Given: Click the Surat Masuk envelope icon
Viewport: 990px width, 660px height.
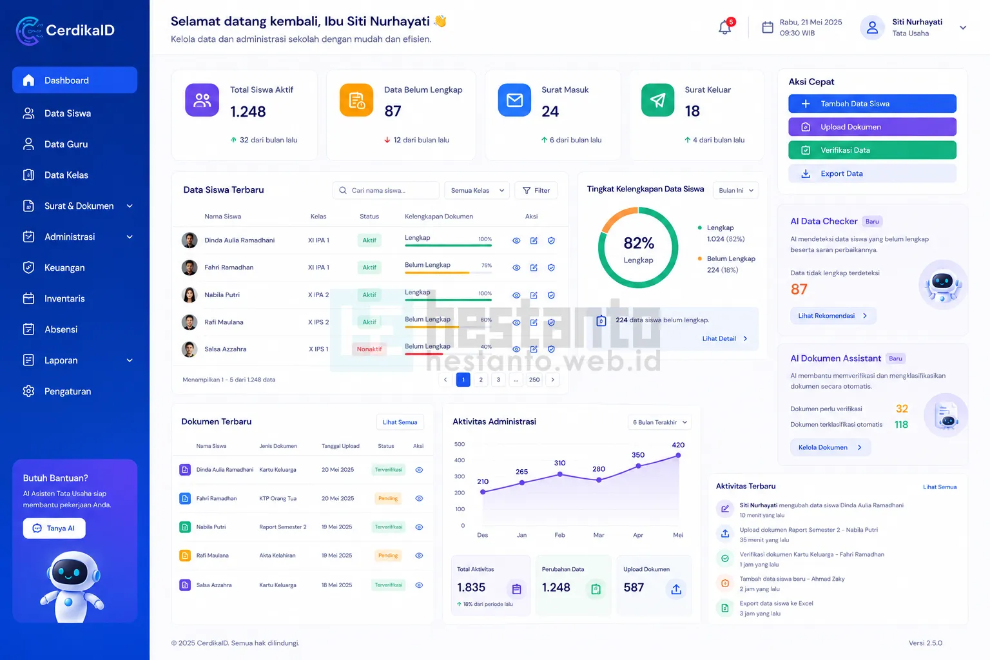Looking at the screenshot, I should click(514, 100).
